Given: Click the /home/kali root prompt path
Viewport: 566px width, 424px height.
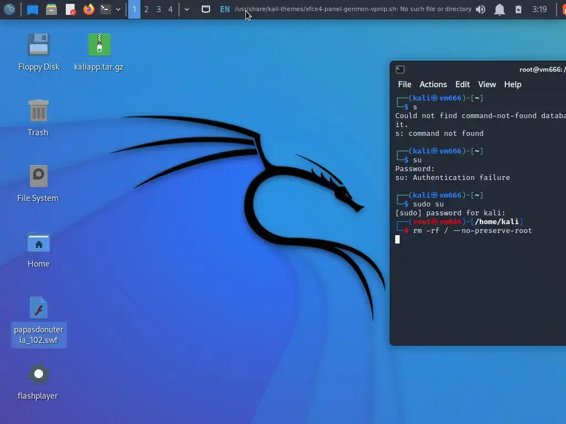Looking at the screenshot, I should pos(497,222).
